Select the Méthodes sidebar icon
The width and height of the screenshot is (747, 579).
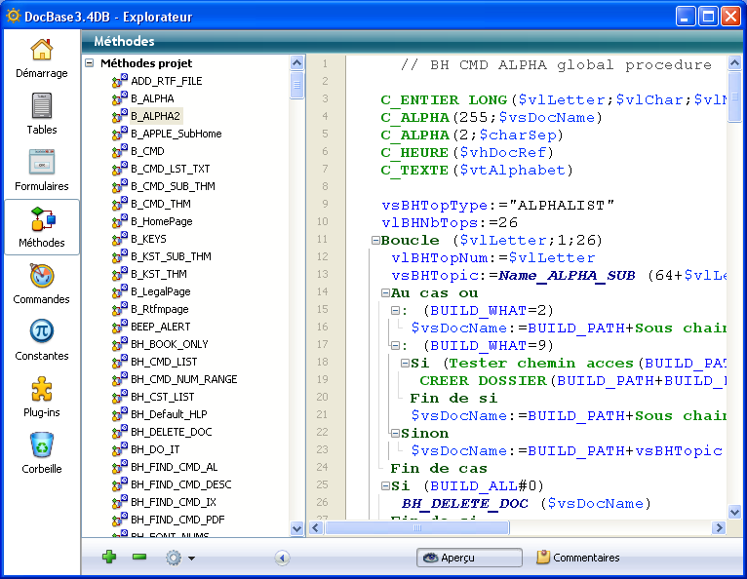(x=41, y=227)
